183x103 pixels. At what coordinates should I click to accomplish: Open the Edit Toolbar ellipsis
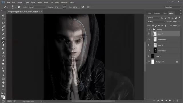click(3, 90)
